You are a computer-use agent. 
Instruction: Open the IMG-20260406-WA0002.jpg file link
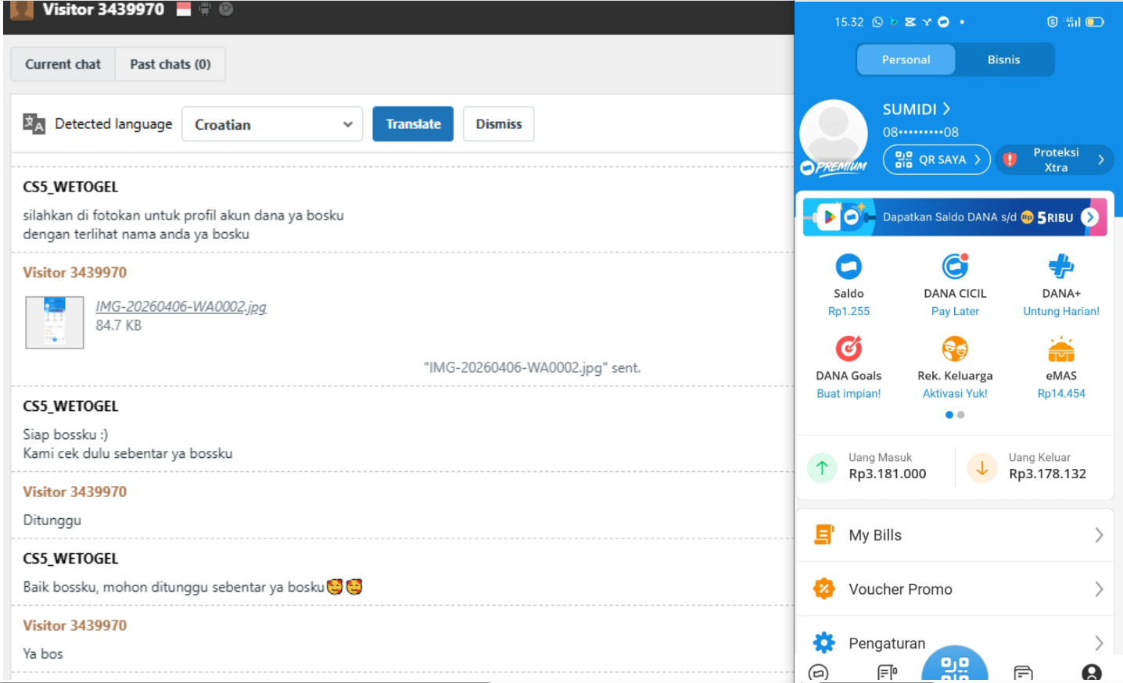point(181,306)
